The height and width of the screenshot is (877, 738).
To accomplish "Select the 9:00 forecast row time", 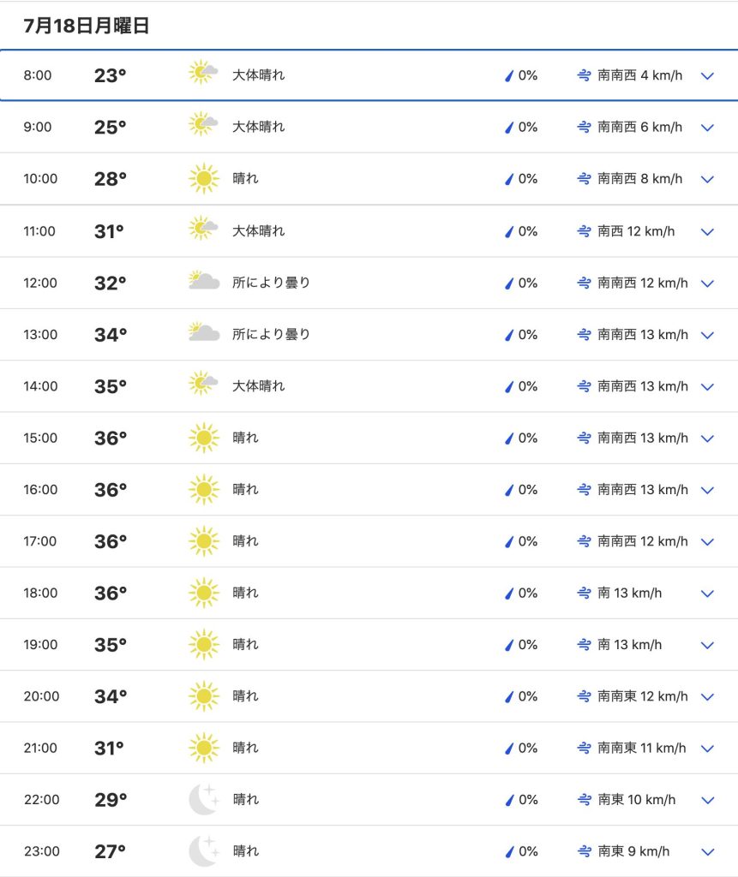I will [x=38, y=127].
